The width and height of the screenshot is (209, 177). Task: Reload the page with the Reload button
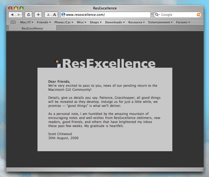(x=29, y=15)
